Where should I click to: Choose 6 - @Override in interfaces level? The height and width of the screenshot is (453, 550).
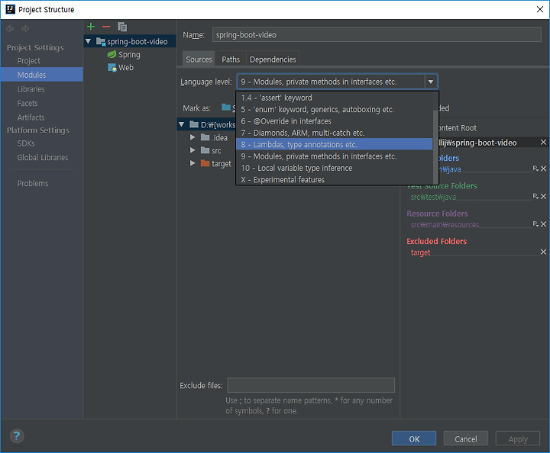(335, 121)
